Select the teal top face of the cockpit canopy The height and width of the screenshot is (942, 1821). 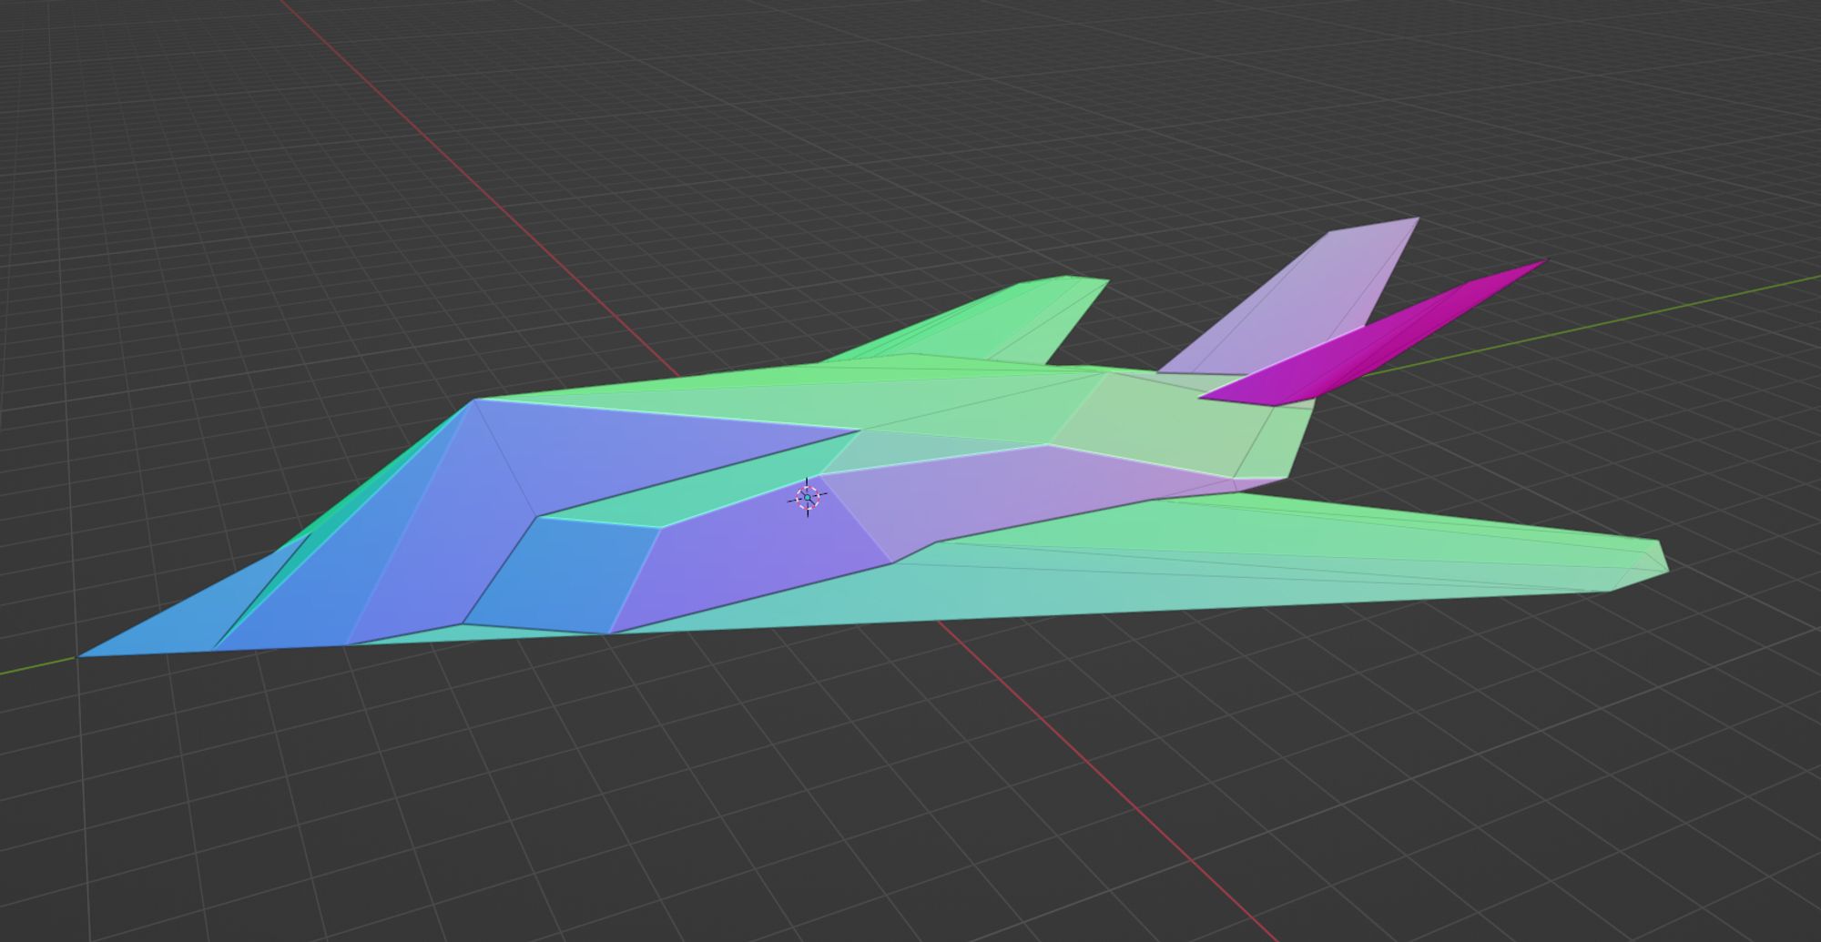click(701, 491)
